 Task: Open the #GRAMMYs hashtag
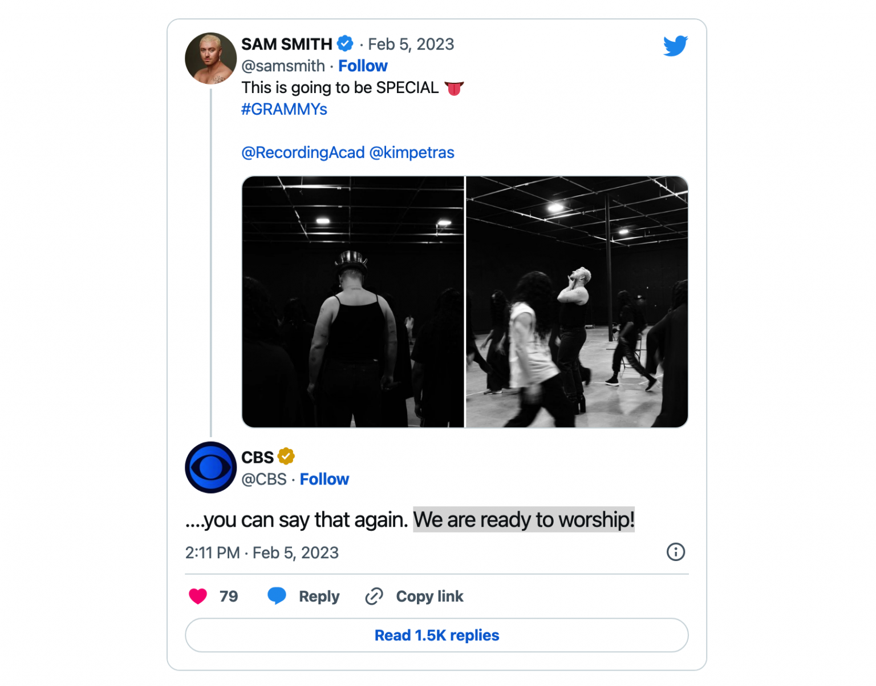284,109
